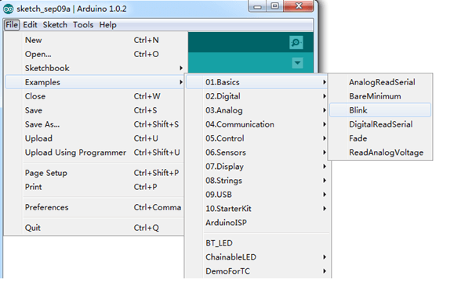Choose Save As... menu entry
This screenshot has height=294, width=472.
point(94,124)
